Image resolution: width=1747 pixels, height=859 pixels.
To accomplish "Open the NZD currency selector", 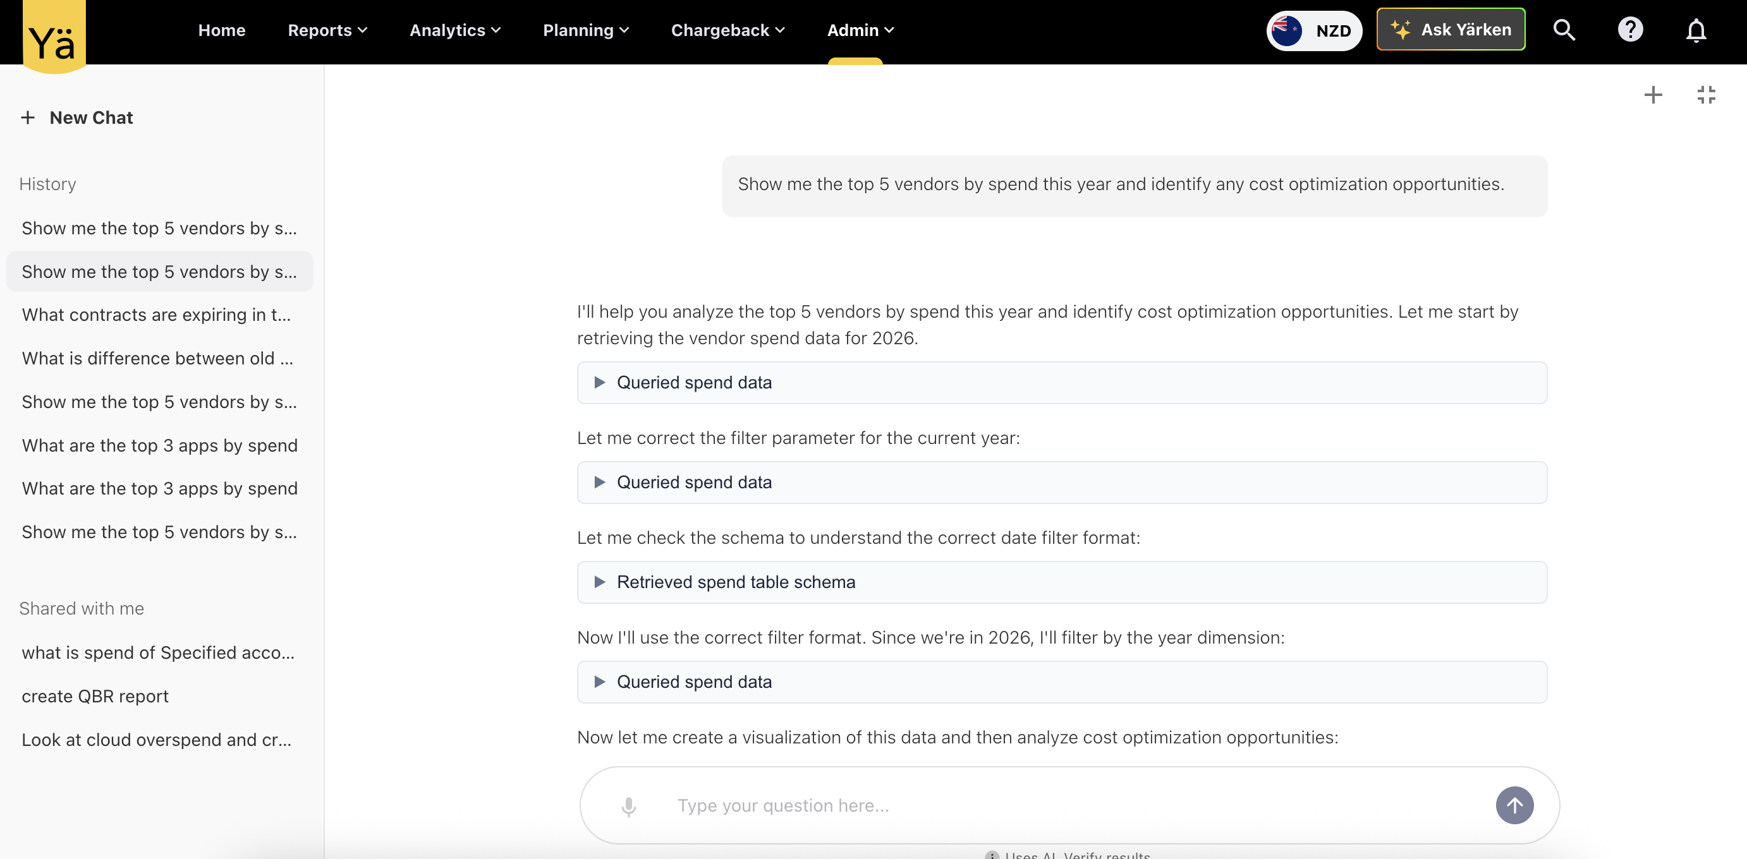I will click(1313, 30).
